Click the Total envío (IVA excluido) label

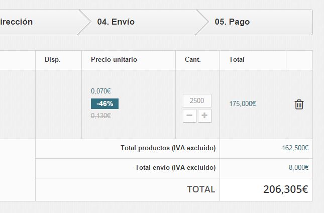coord(175,168)
